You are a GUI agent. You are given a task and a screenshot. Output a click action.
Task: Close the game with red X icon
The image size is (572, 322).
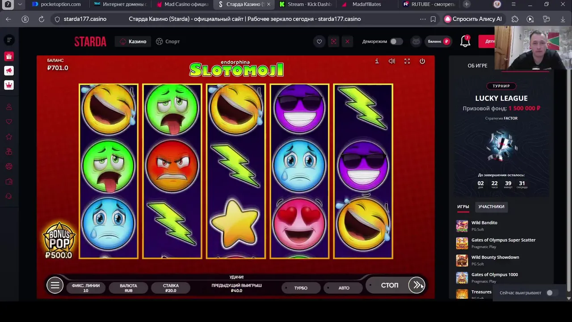347,42
